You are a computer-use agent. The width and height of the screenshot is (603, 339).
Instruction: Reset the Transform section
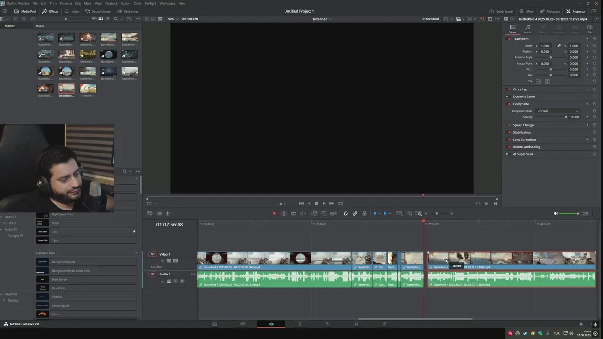pyautogui.click(x=595, y=39)
